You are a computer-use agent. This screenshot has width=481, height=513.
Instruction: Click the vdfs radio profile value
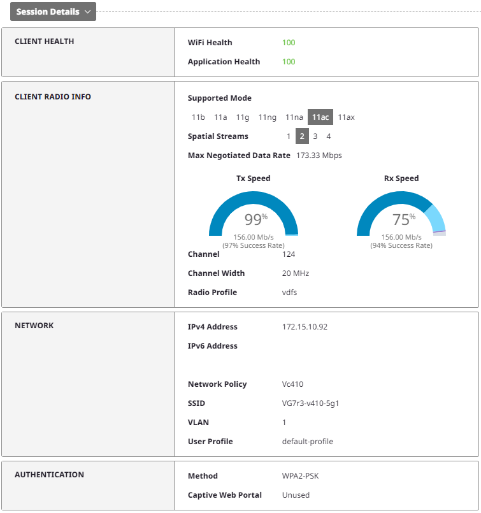(x=289, y=293)
